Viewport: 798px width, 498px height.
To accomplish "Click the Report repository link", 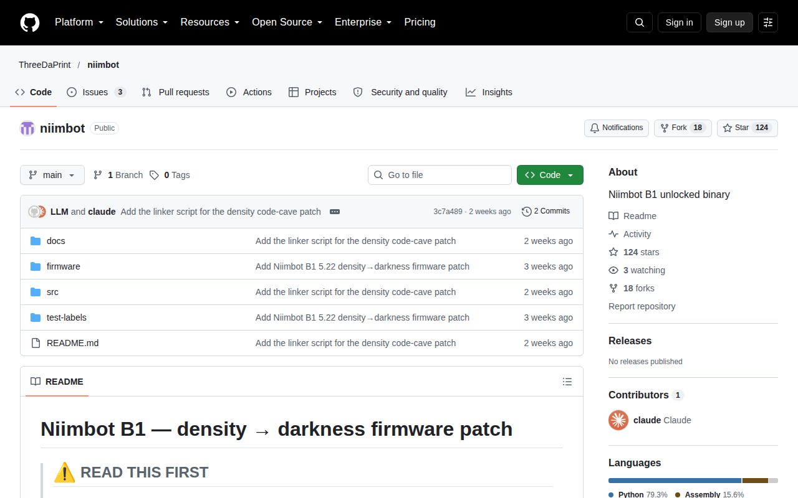I will [642, 306].
